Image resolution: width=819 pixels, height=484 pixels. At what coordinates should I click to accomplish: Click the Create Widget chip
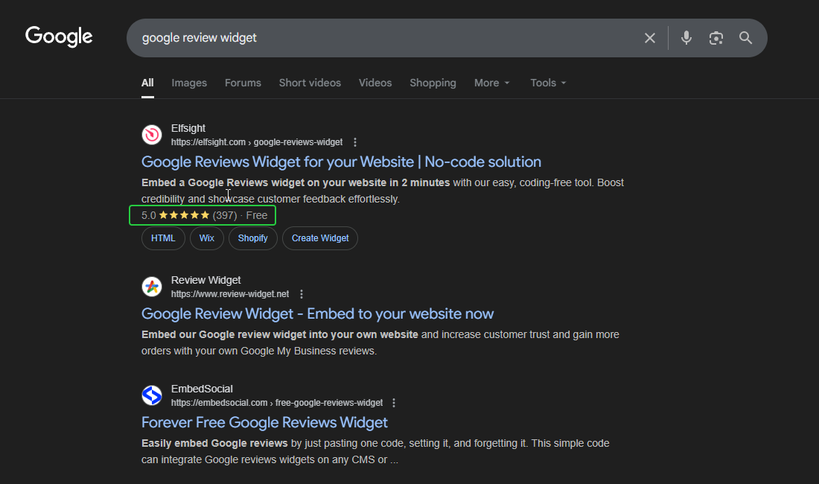click(x=319, y=238)
